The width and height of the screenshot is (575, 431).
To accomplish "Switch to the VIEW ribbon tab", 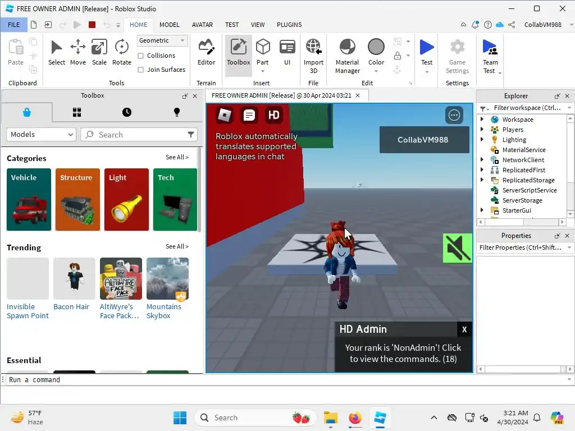I will pyautogui.click(x=257, y=25).
